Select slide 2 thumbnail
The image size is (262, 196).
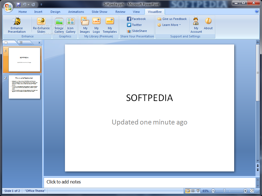point(24,87)
